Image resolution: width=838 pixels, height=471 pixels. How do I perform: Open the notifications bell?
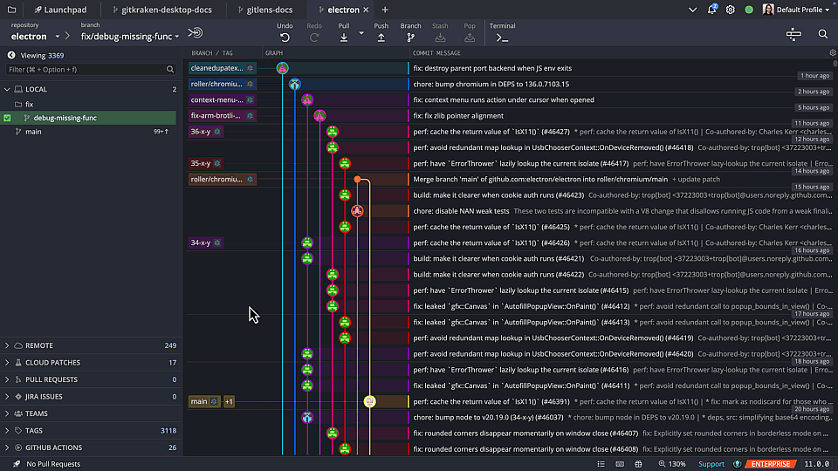711,10
